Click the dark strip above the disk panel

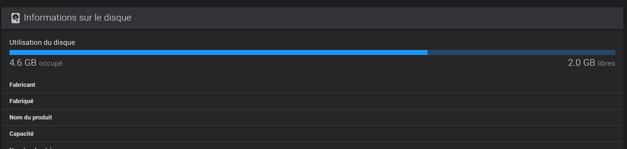313,3
